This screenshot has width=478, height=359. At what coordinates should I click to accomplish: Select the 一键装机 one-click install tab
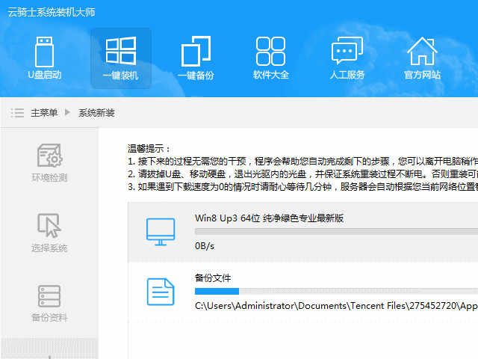121,58
